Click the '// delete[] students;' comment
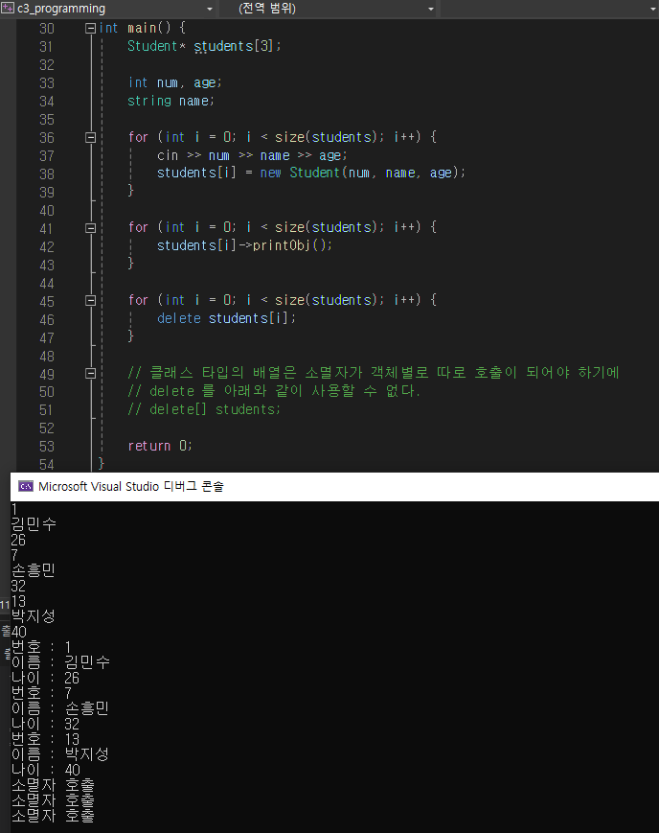The image size is (659, 833). [204, 409]
